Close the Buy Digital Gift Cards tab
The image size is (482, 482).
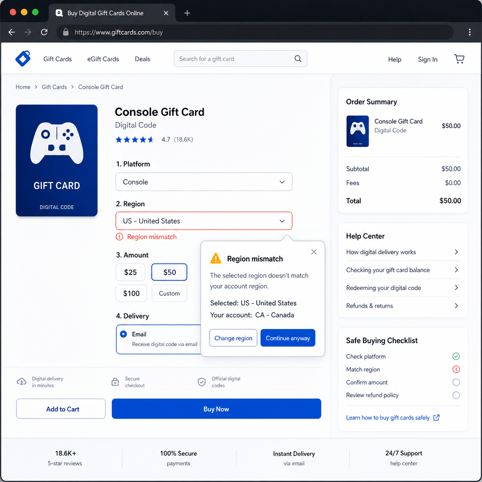(x=166, y=13)
